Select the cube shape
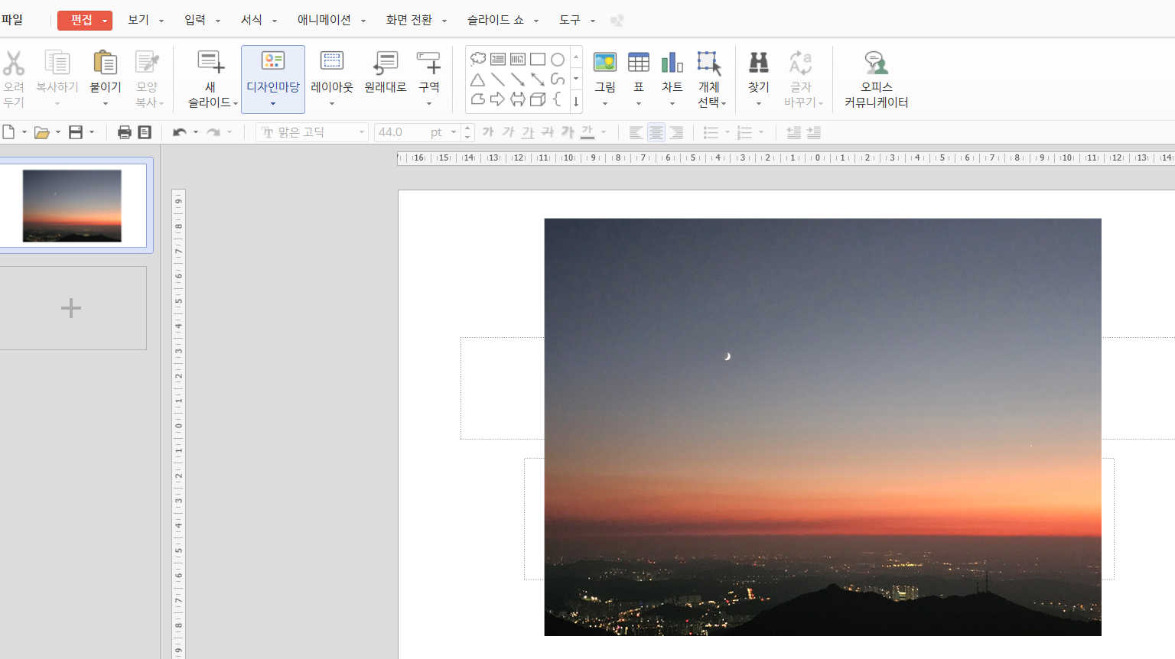Screen dimensions: 1175x659 [x=538, y=99]
